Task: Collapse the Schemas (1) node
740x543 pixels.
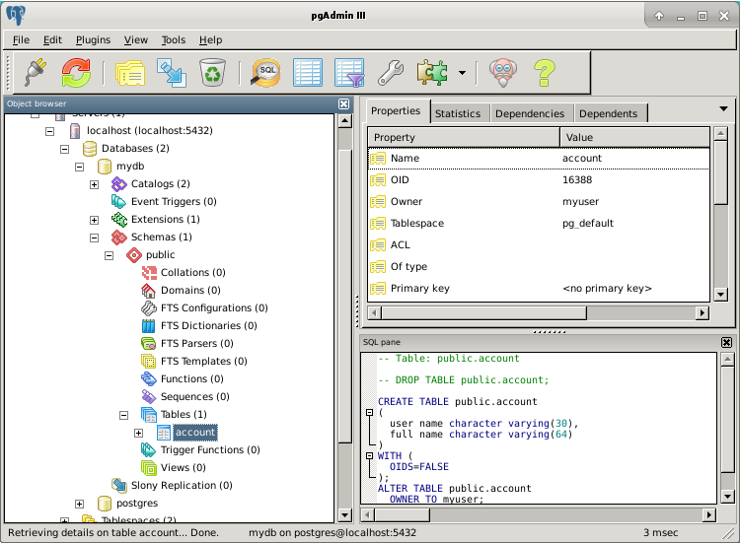Action: (x=95, y=238)
